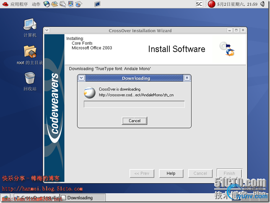The image size is (270, 203).
Task: Click the SC input method indicator
Action: [199, 4]
